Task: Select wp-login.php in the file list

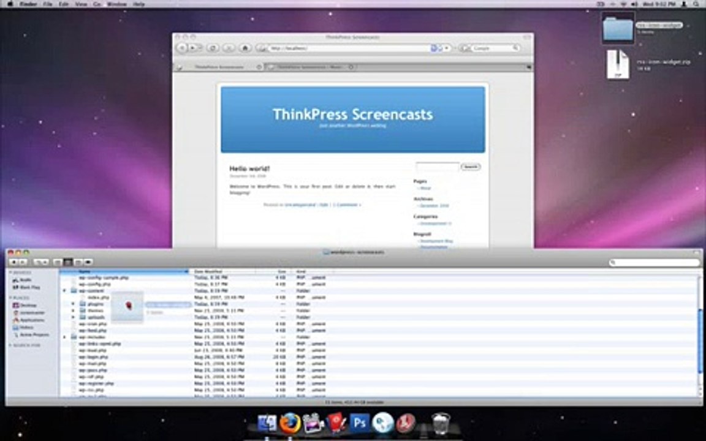Action: point(94,357)
